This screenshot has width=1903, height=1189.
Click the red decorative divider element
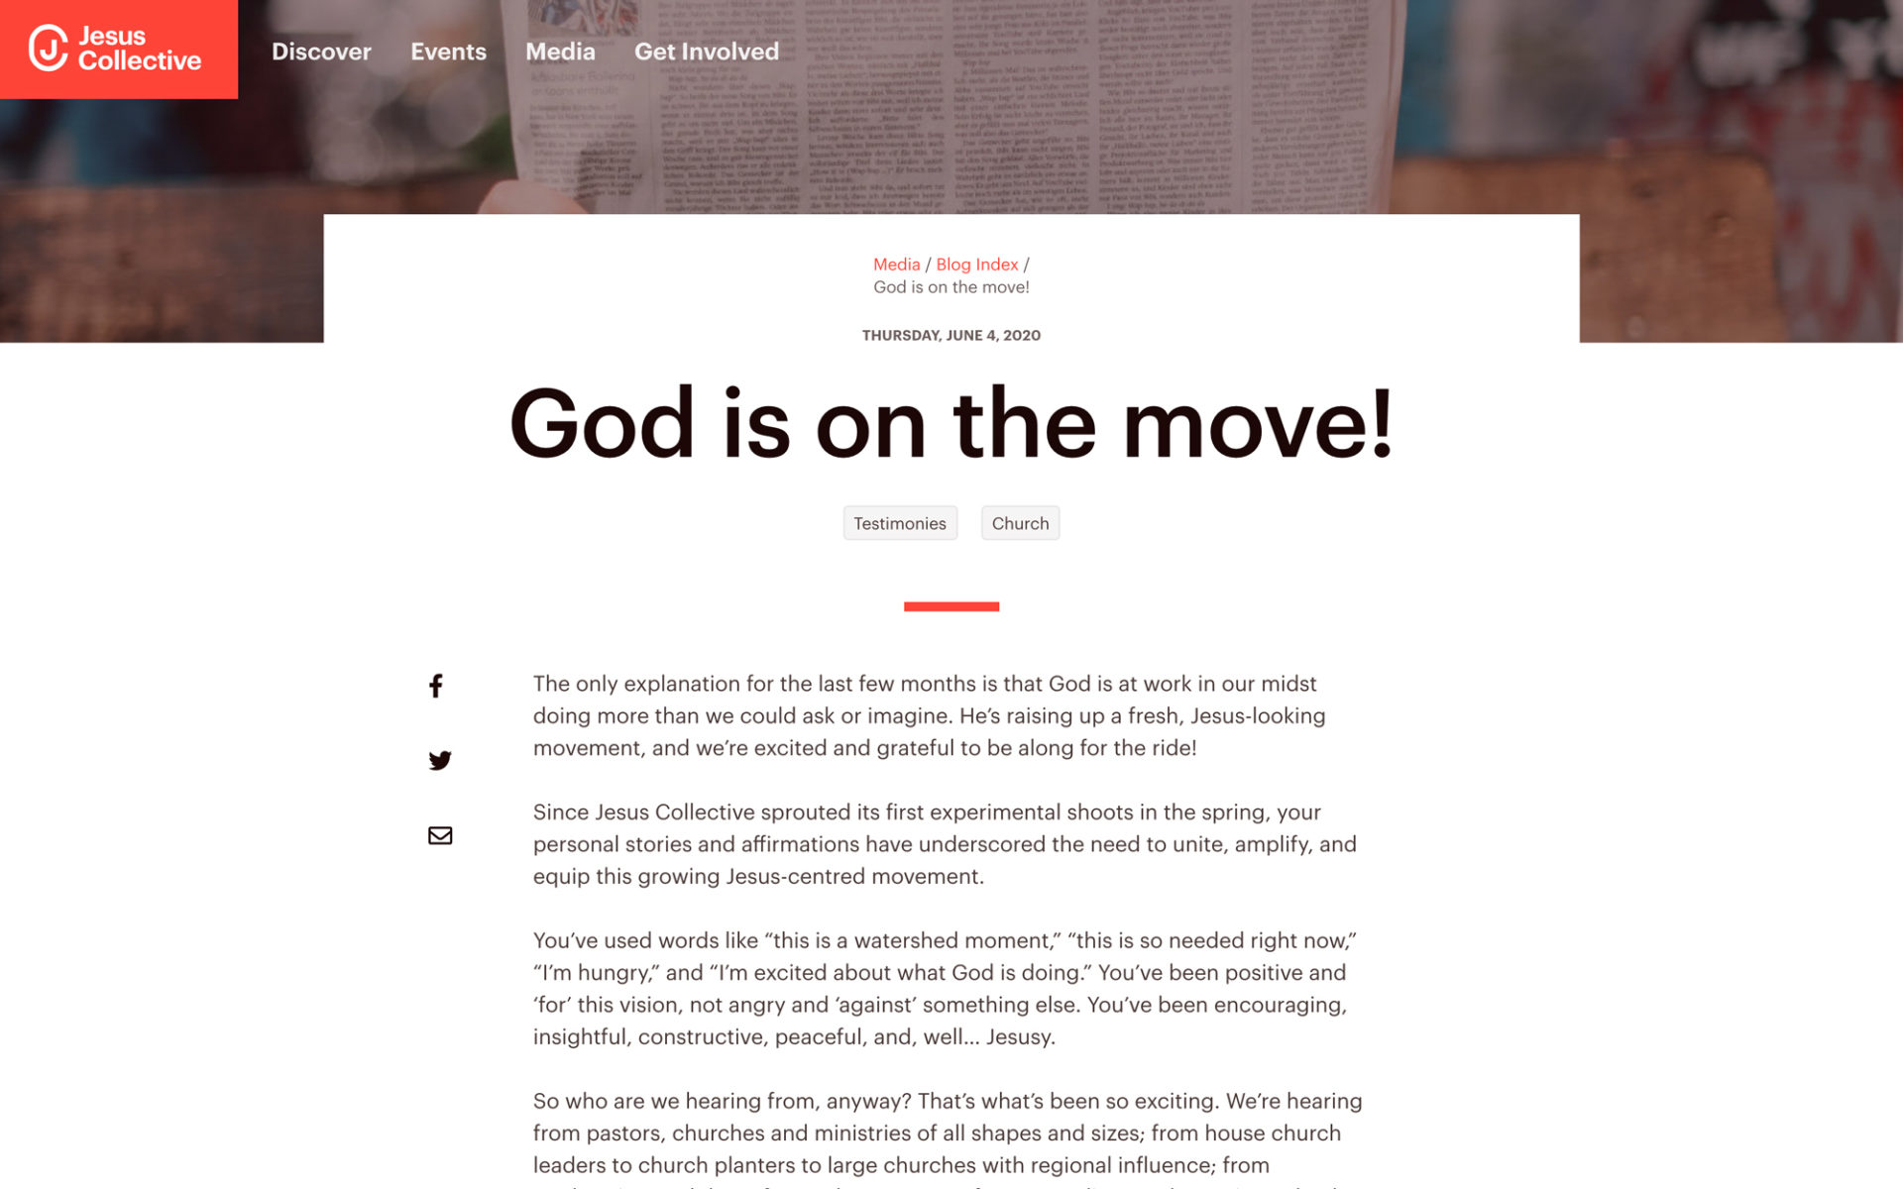(x=952, y=604)
